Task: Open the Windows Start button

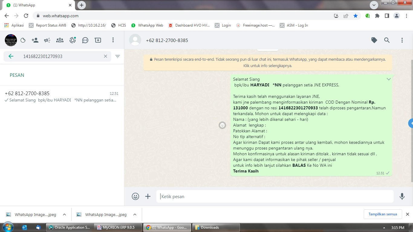Action: tap(8, 227)
